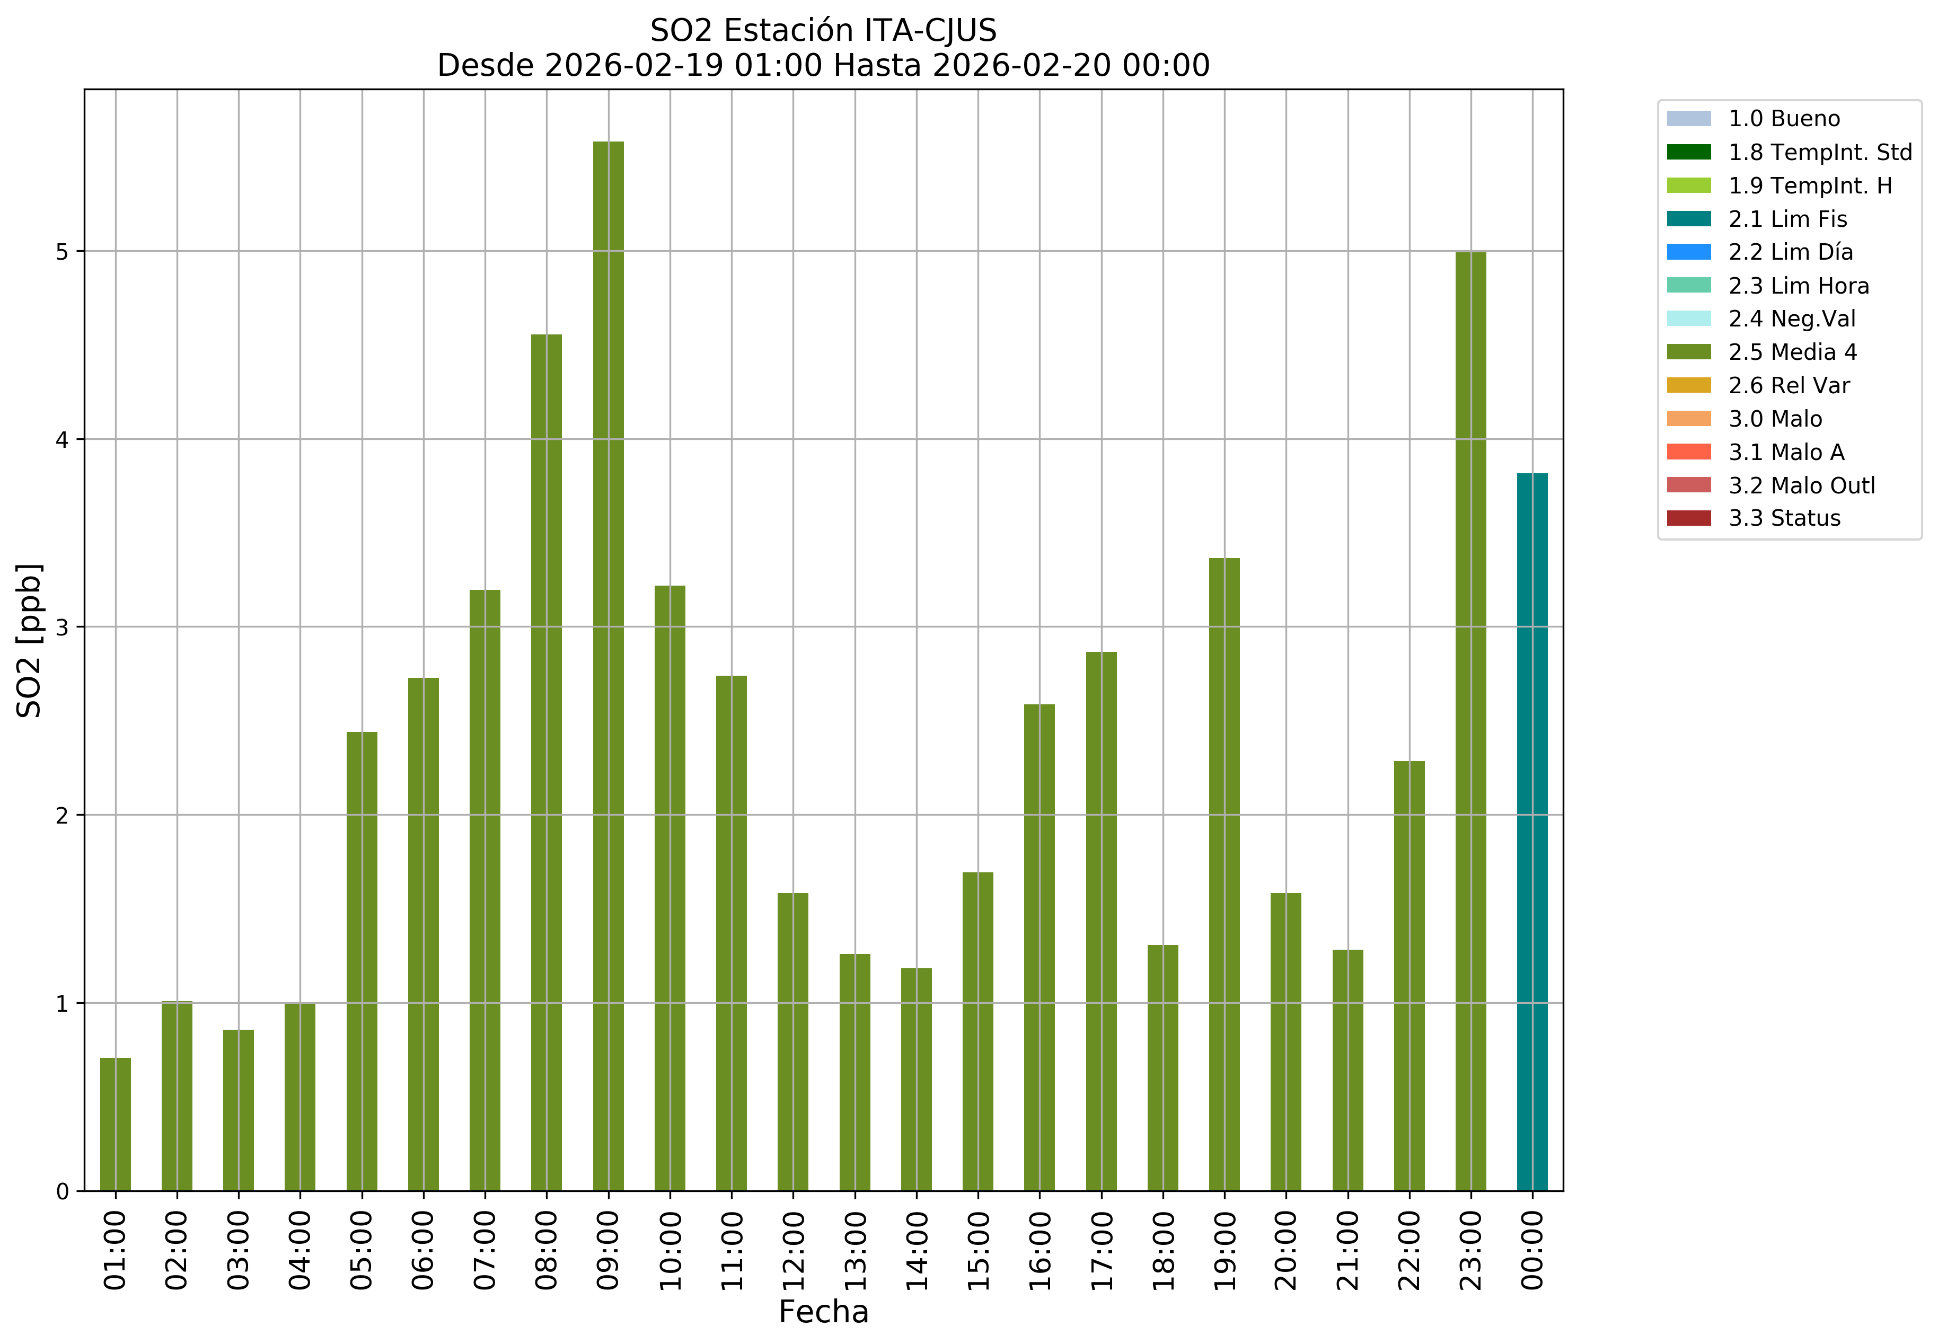The height and width of the screenshot is (1344, 1938).
Task: Click the 2.2 Lim Día legend swatch
Action: (1688, 252)
